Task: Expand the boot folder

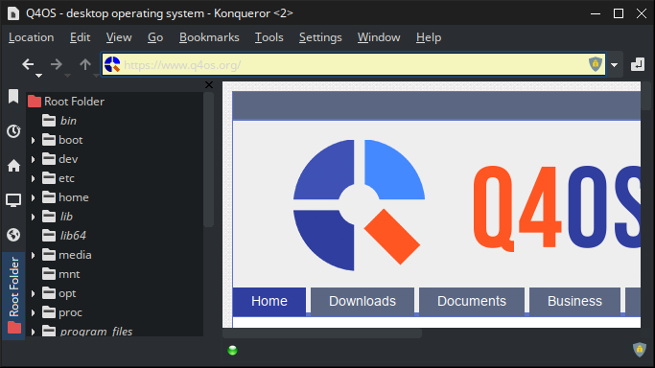Action: pyautogui.click(x=33, y=140)
